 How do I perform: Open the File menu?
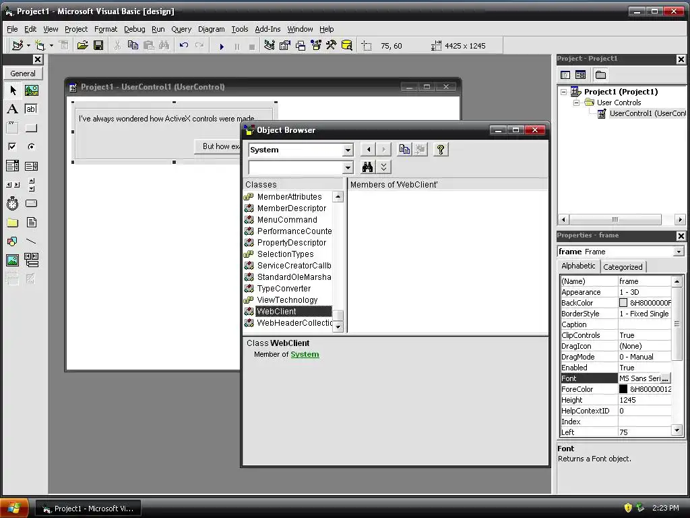coord(12,29)
